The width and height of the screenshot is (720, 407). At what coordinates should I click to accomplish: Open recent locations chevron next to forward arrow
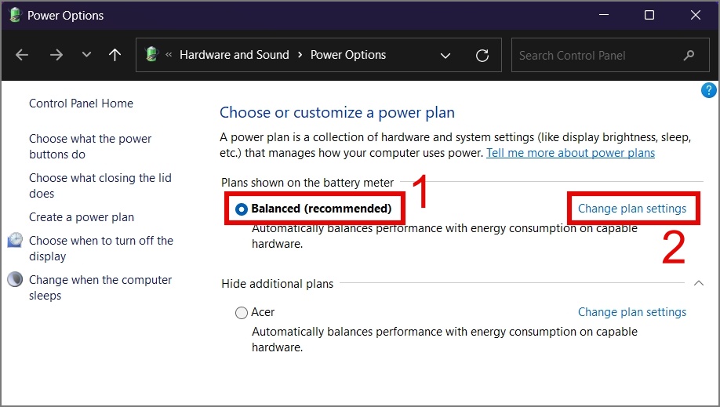[86, 55]
